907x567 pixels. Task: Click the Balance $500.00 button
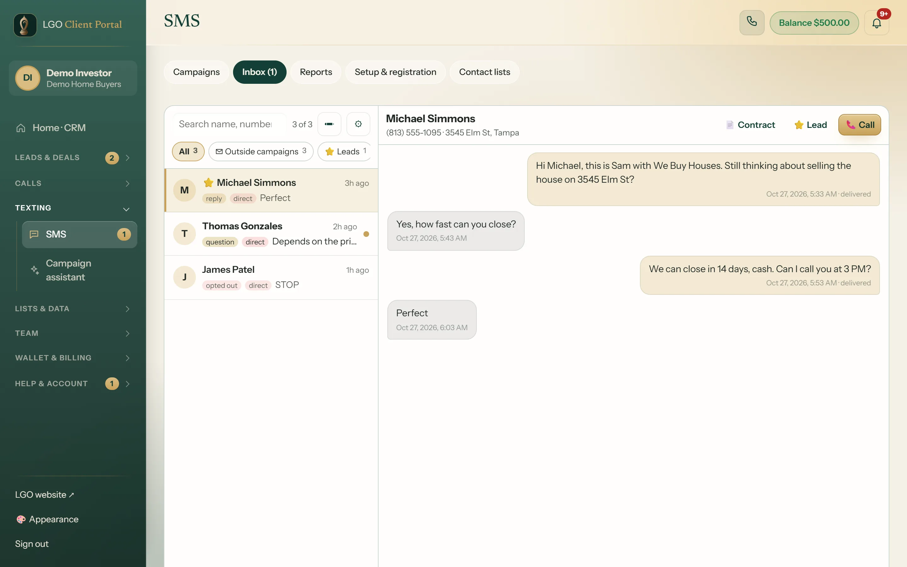(814, 23)
